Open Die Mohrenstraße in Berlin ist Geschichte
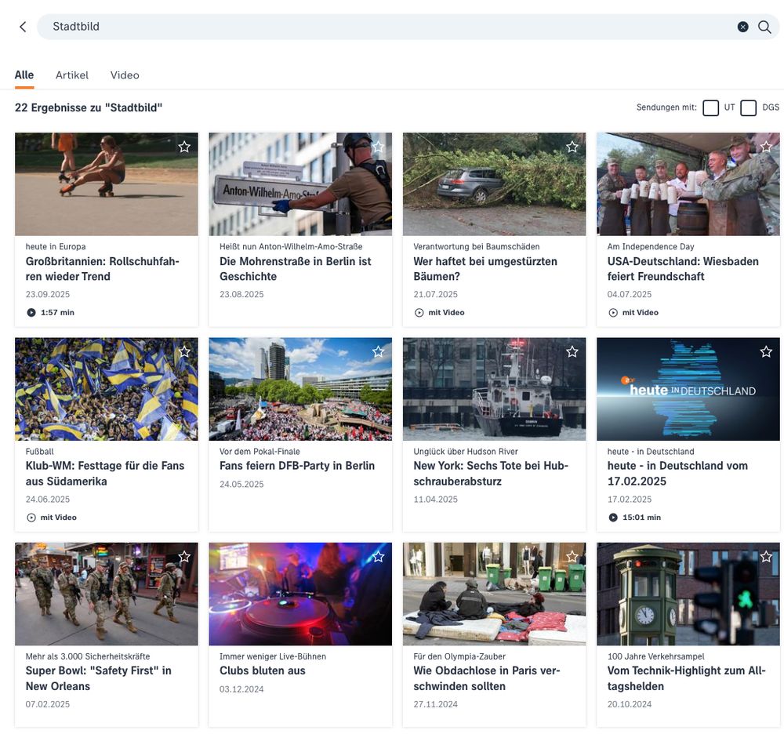Image resolution: width=784 pixels, height=734 pixels. coord(295,269)
